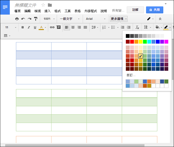Click the top-left cell of green table
174x147 pixels.
[x=34, y=93]
